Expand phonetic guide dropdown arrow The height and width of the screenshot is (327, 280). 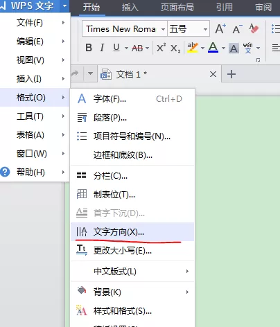coord(259,48)
